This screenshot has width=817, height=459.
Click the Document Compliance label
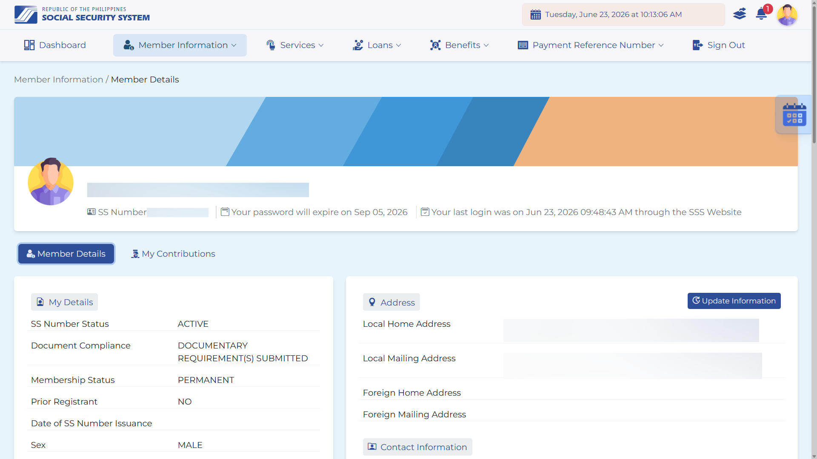(80, 346)
